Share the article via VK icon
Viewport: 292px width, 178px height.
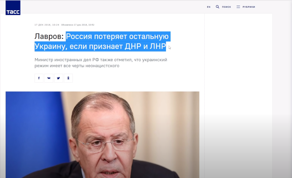pyautogui.click(x=49, y=78)
